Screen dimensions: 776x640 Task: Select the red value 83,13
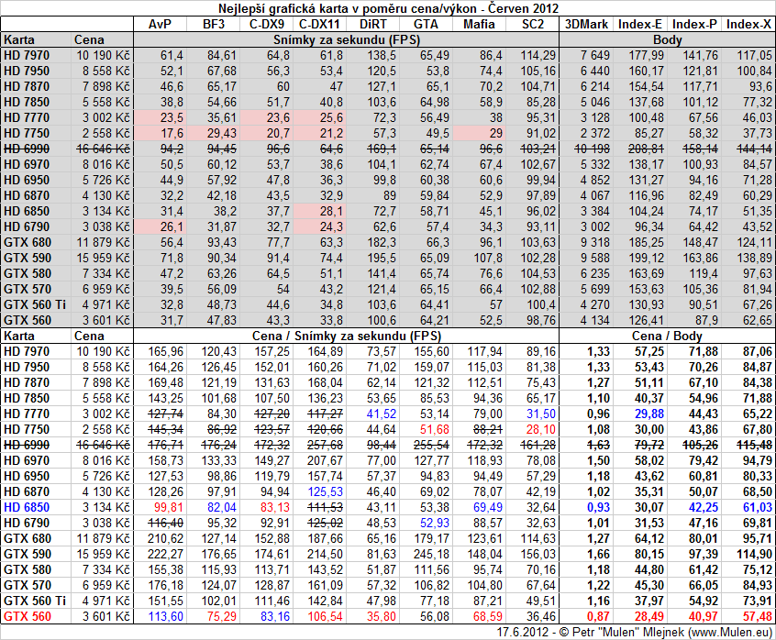pos(275,507)
